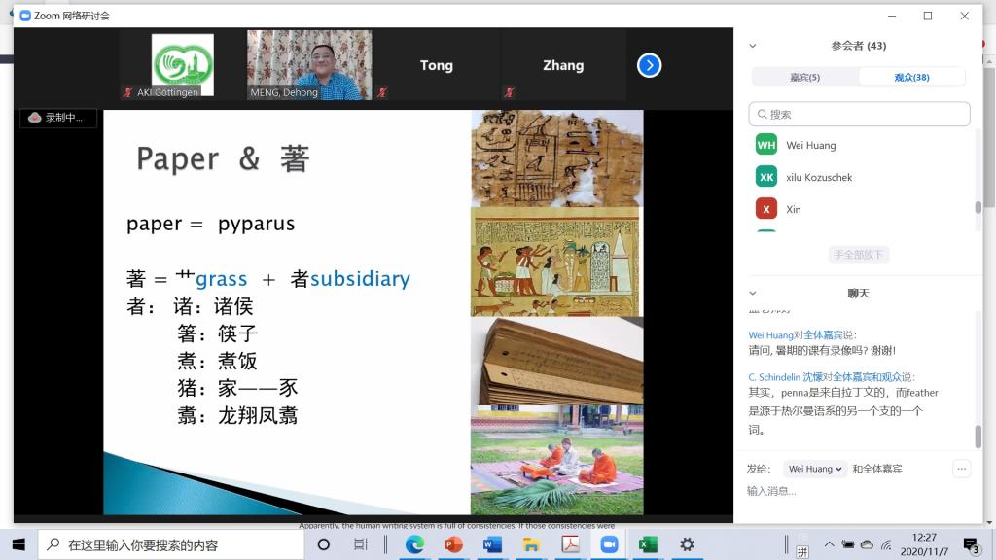This screenshot has height=560, width=996.
Task: Open PowerPoint from the taskbar
Action: pos(453,544)
